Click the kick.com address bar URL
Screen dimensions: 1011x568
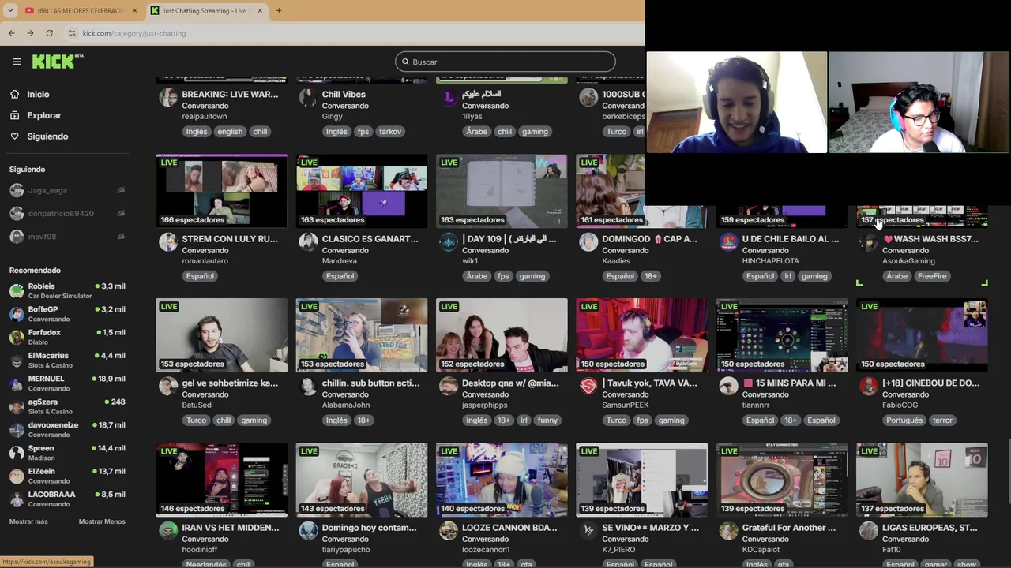[x=134, y=33]
